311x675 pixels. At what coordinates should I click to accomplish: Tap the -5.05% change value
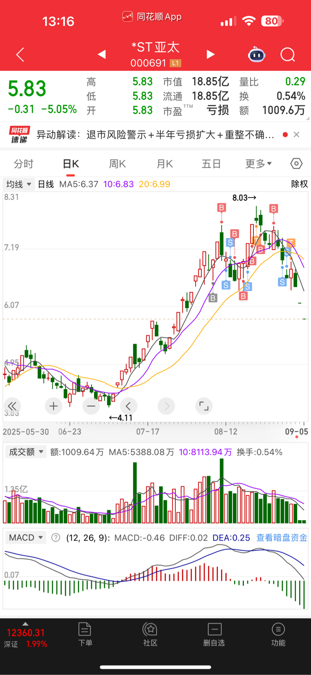(59, 109)
